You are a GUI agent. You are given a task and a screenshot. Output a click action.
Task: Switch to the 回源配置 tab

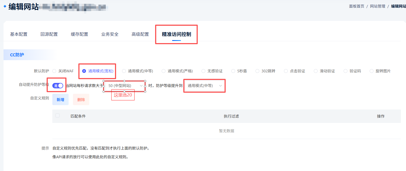49,34
